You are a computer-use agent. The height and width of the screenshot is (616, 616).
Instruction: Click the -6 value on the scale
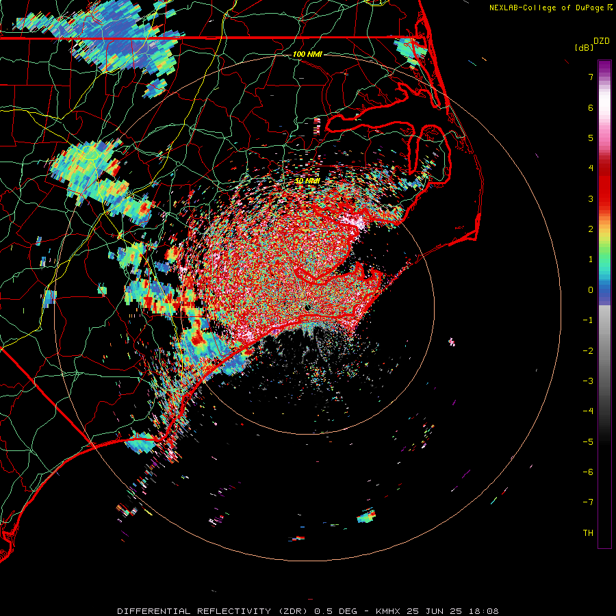tap(588, 472)
